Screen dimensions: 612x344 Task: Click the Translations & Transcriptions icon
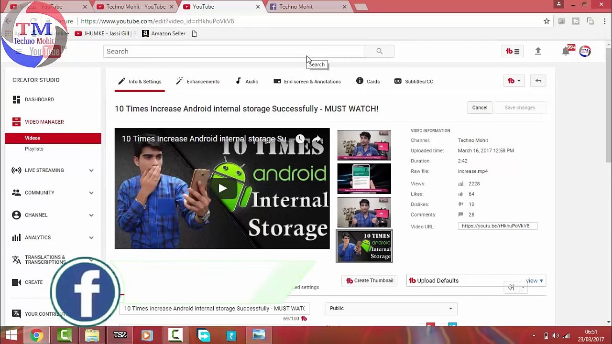click(x=16, y=259)
